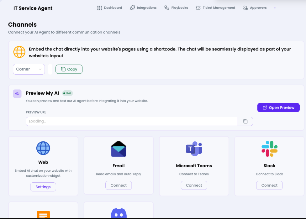Viewport: 306px width, 219px height.
Task: Click the Channels page heading
Action: (23, 24)
